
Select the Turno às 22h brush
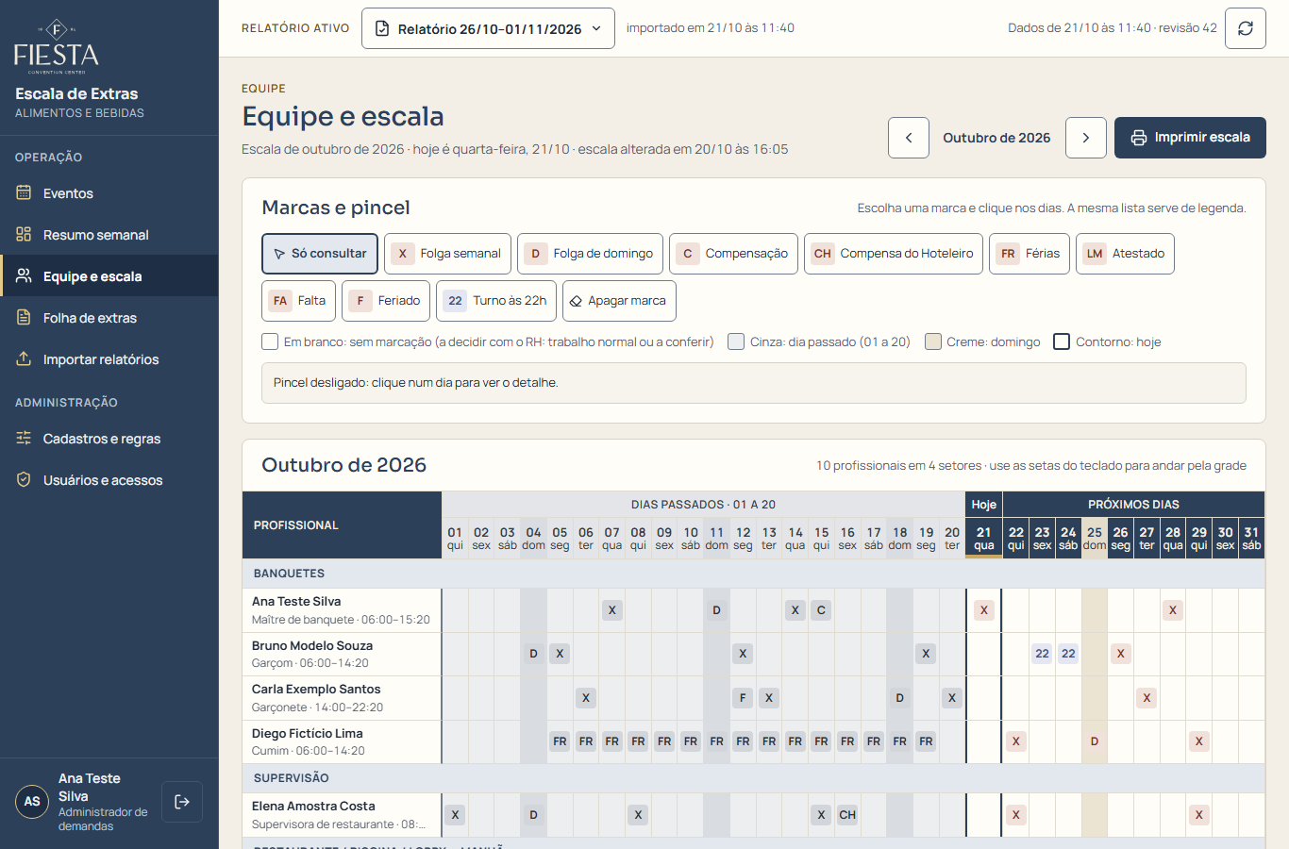point(496,301)
